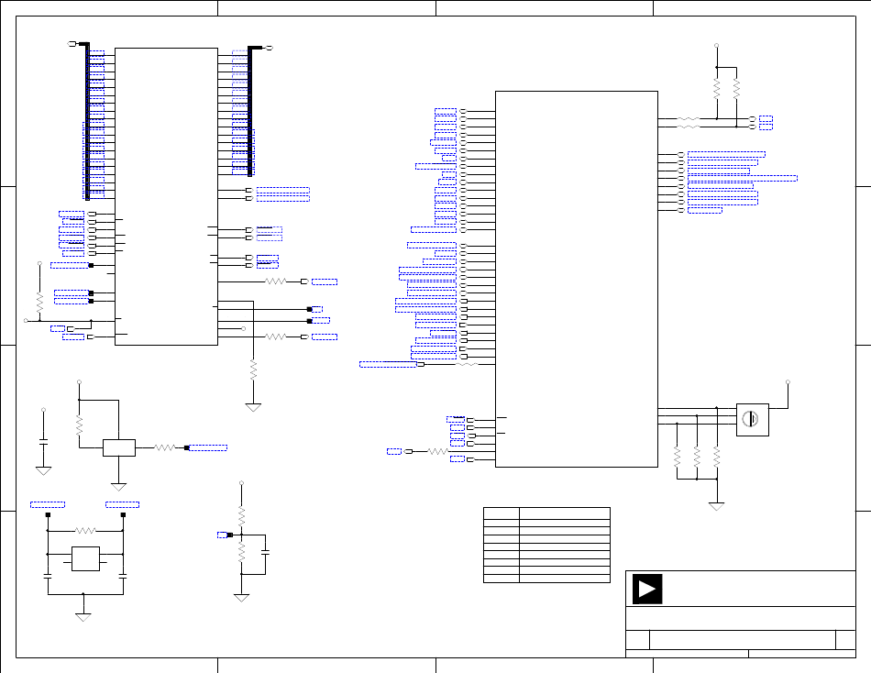Select the series resistor feeding the right IC's lower-left pin
The image size is (871, 673).
pos(437,451)
